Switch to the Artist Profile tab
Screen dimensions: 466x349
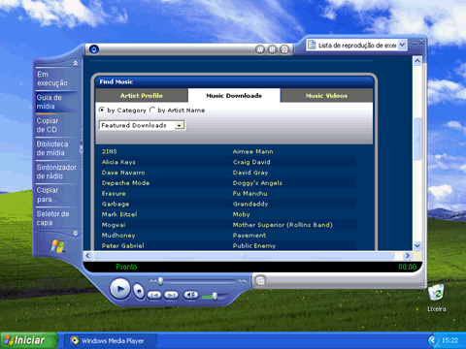pos(142,96)
